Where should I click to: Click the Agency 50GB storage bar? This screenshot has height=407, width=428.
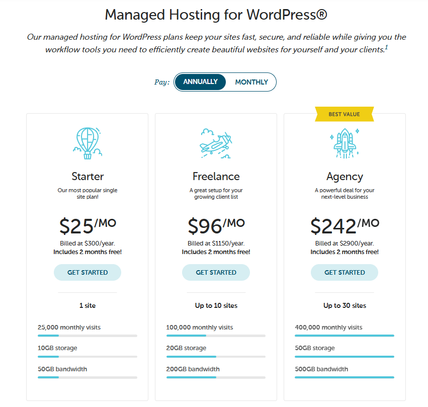coord(345,357)
